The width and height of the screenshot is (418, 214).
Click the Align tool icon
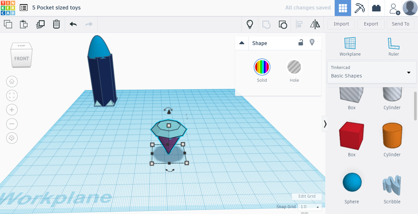[x=299, y=25]
